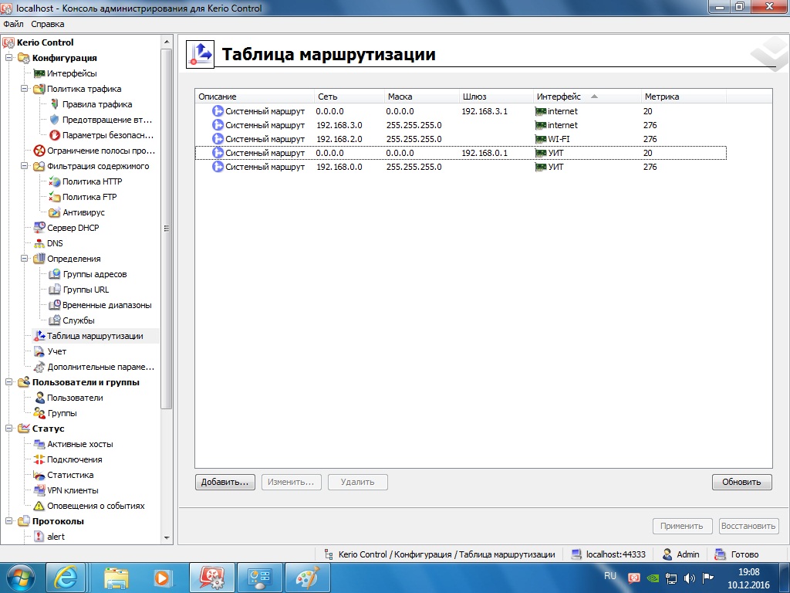Click the Правила трафика icon
This screenshot has height=593, width=790.
coord(55,104)
